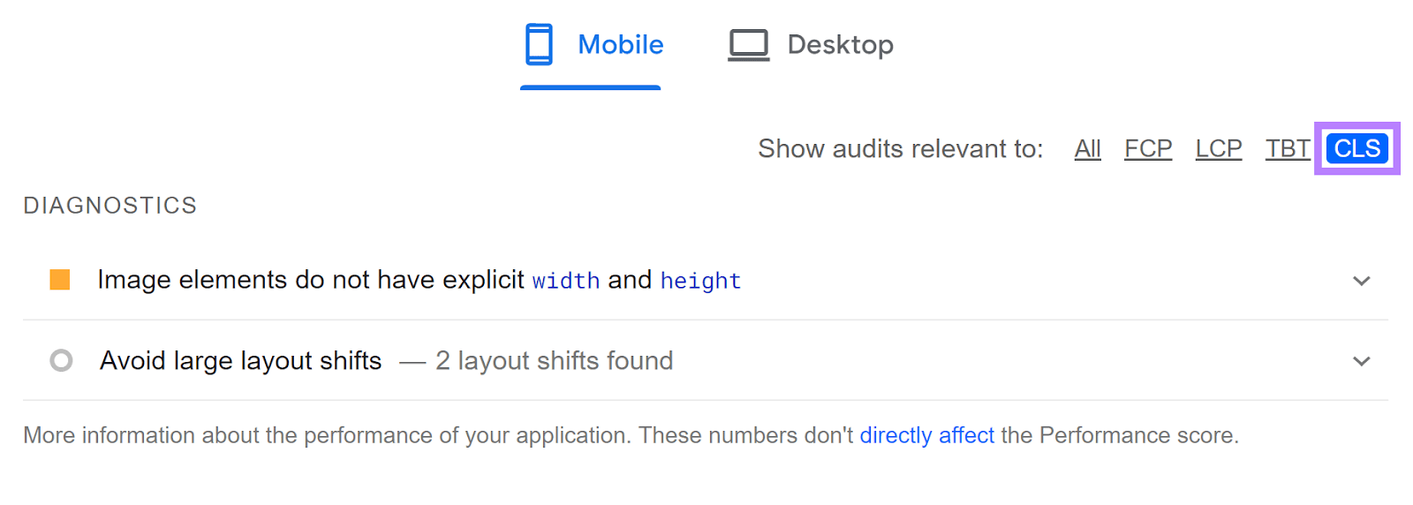Click the gray circle audit status icon
The image size is (1413, 505).
pyautogui.click(x=61, y=360)
